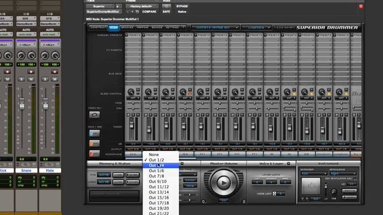Open the factory default preset selector
The image size is (383, 215).
[142, 7]
